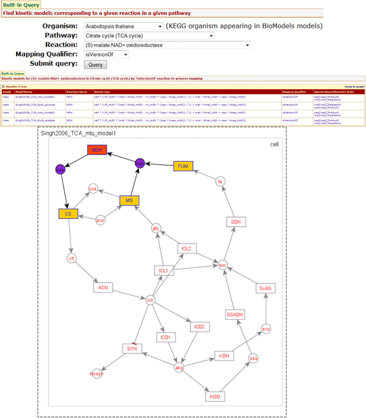Select the ICD1 reaction node
Image resolution: width=366 pixels, height=418 pixels.
pyautogui.click(x=166, y=337)
